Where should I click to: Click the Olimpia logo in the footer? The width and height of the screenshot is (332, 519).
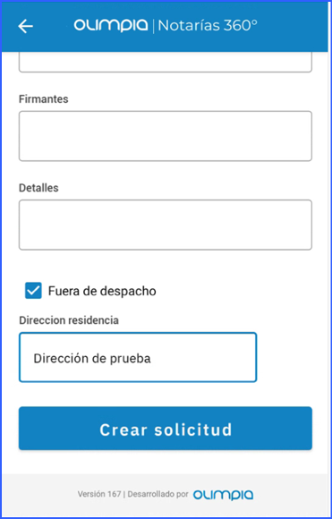pyautogui.click(x=223, y=495)
